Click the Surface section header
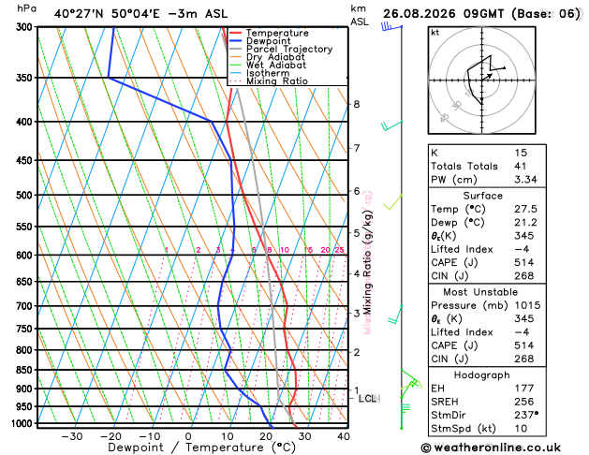The height and width of the screenshot is (455, 589). [x=482, y=196]
